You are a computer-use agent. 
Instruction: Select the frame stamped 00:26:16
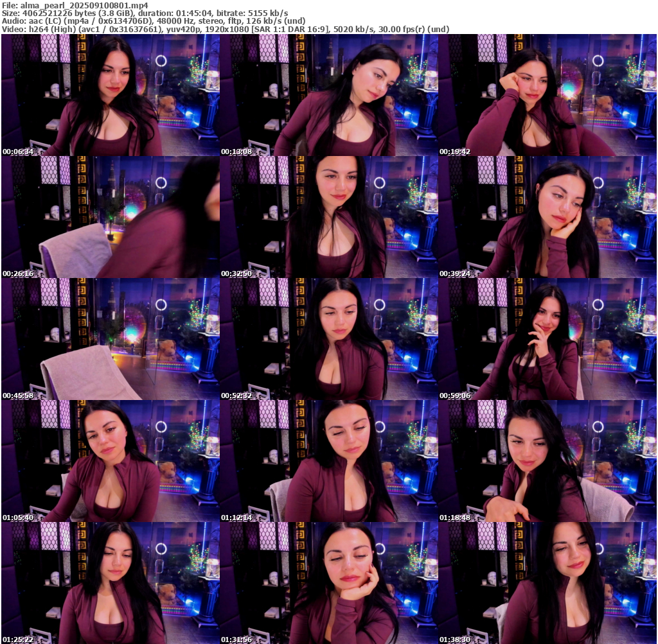tap(111, 217)
